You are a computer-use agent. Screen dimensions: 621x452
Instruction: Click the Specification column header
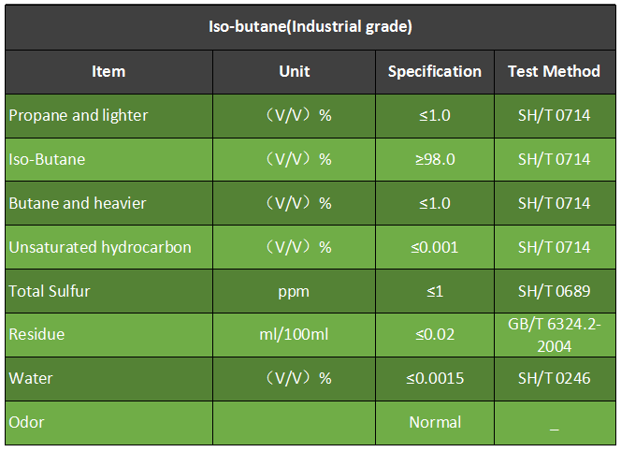coord(435,72)
